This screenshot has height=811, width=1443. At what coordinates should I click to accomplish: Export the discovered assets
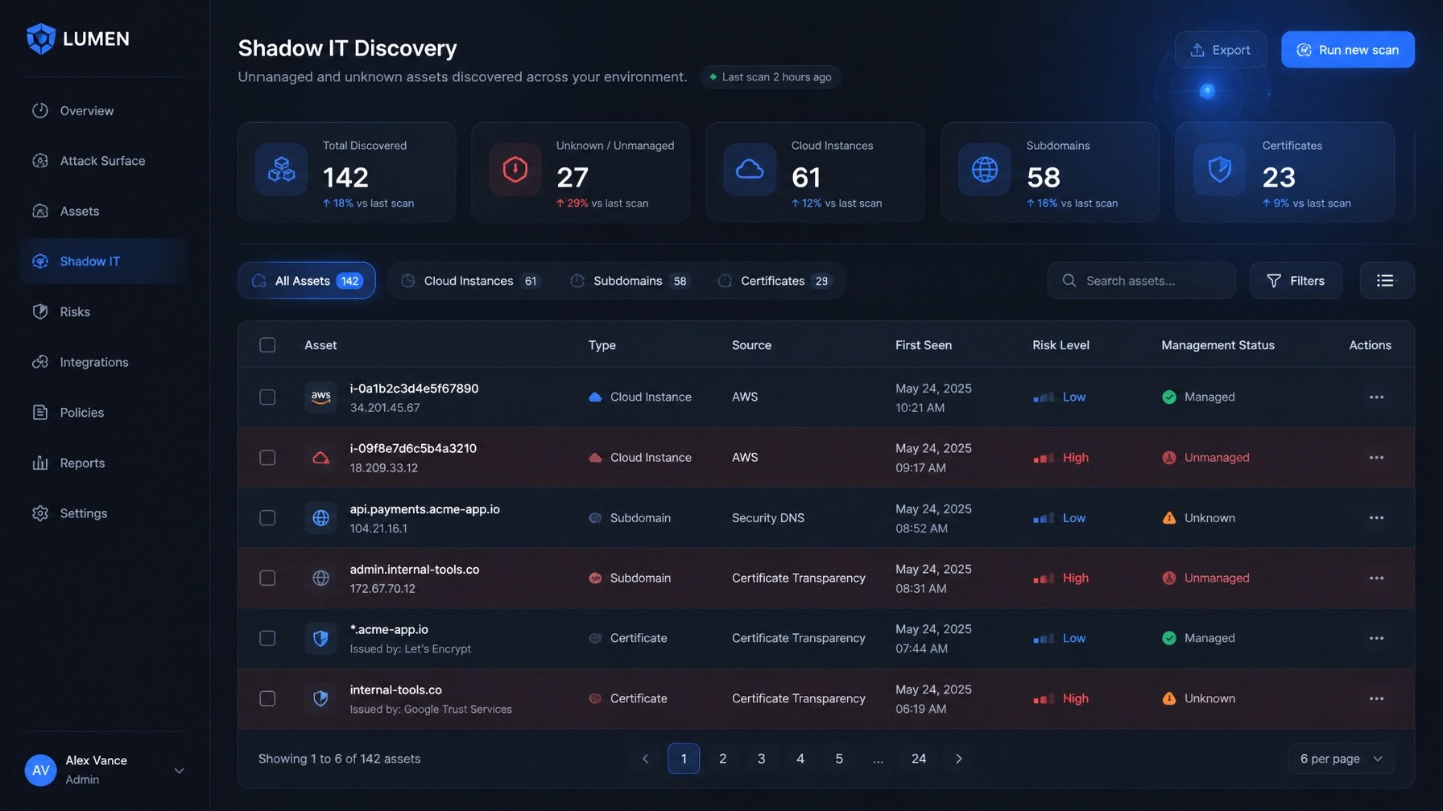click(x=1220, y=50)
